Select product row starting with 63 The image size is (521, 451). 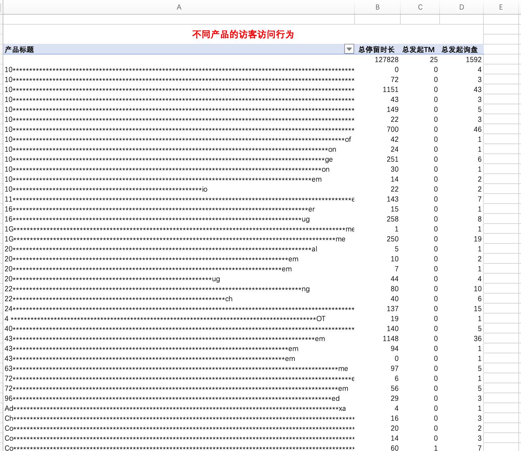[179, 368]
